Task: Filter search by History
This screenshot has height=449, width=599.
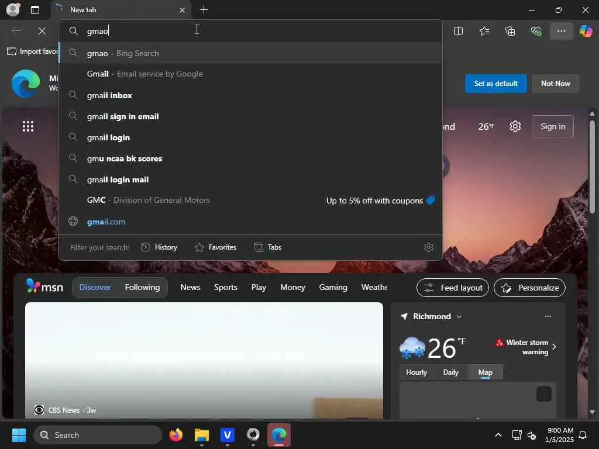Action: (159, 247)
